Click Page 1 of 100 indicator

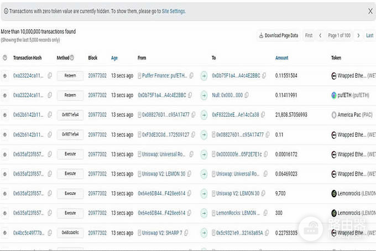point(339,35)
